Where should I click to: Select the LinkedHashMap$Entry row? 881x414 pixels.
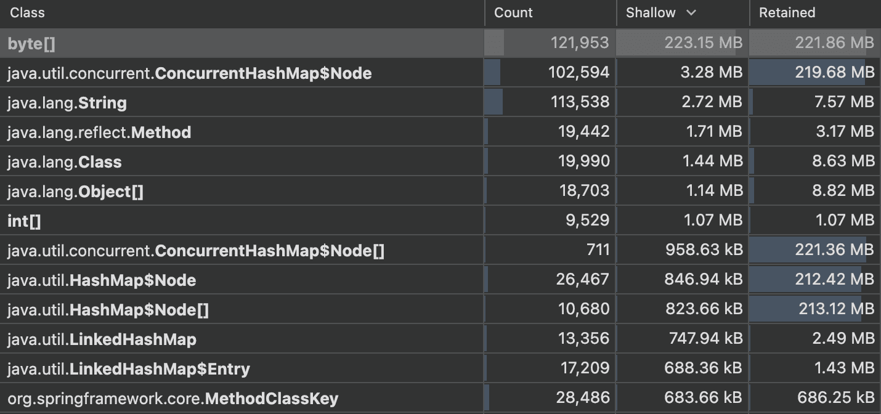pos(129,369)
